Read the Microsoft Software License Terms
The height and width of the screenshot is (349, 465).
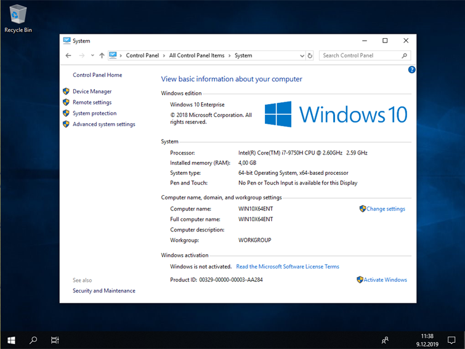pyautogui.click(x=288, y=267)
